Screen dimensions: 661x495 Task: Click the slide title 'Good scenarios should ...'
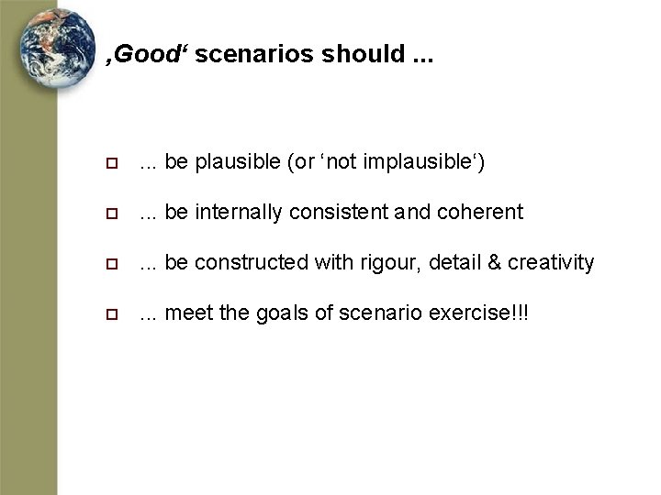(x=270, y=54)
